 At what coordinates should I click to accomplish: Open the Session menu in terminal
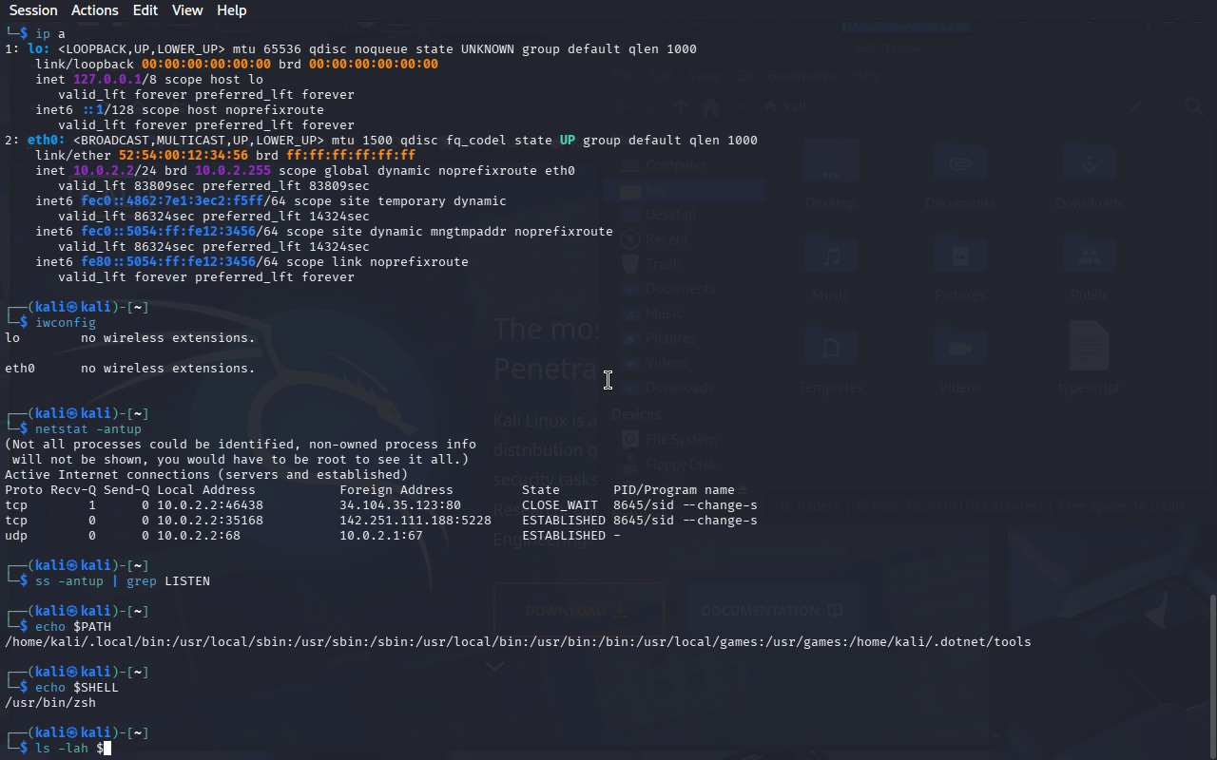(33, 10)
